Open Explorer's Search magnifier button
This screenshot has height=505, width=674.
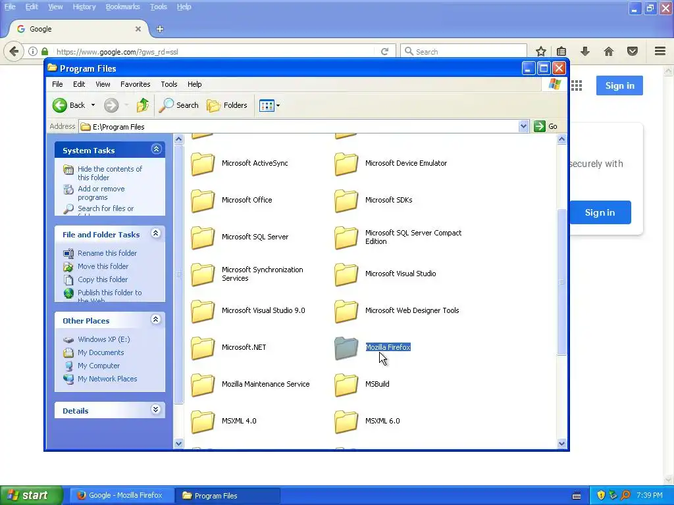(x=179, y=105)
